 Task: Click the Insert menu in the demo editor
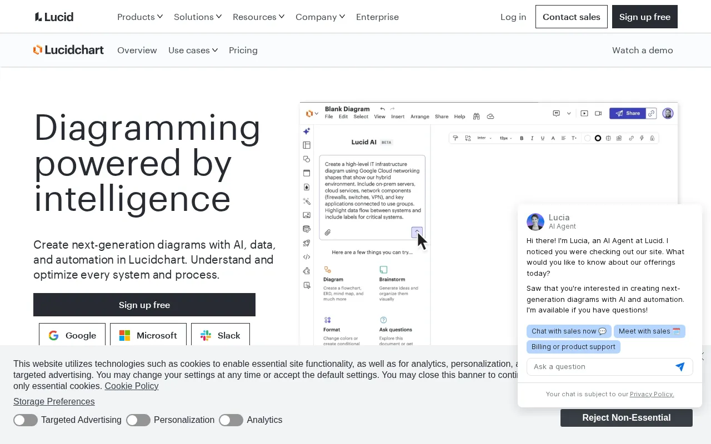click(x=398, y=117)
